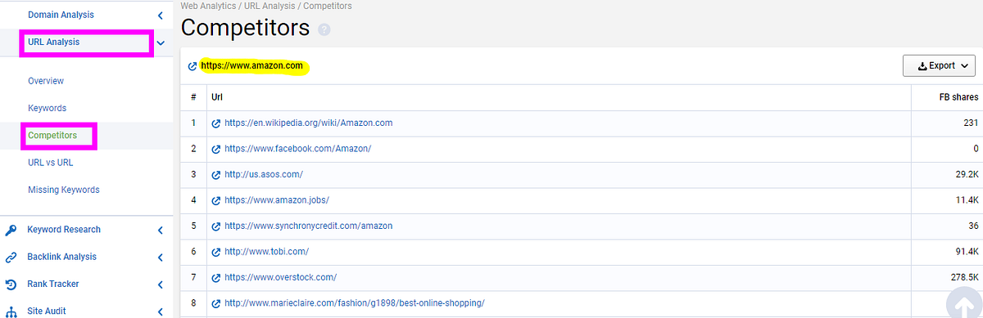Click the Backlink Analysis chain icon

(x=11, y=257)
